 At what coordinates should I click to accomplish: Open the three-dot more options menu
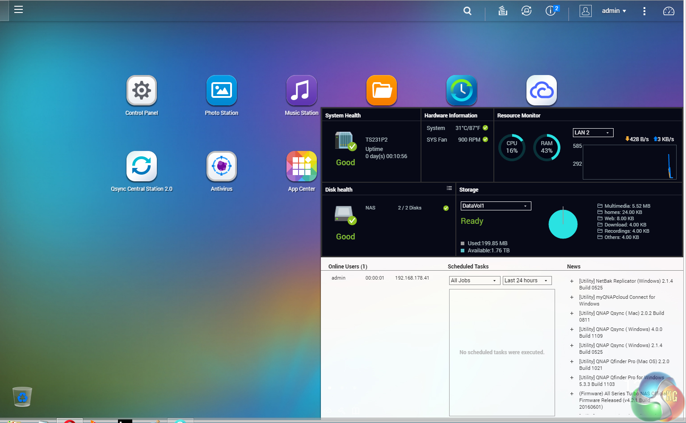click(x=644, y=11)
